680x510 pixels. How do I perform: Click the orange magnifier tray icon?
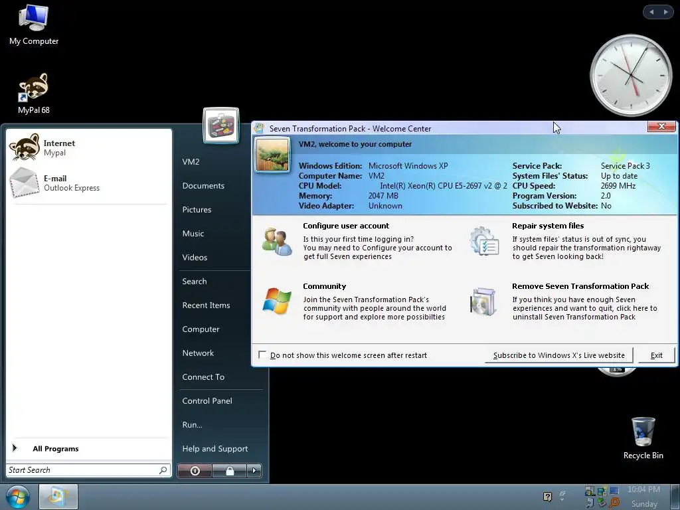[x=614, y=503]
